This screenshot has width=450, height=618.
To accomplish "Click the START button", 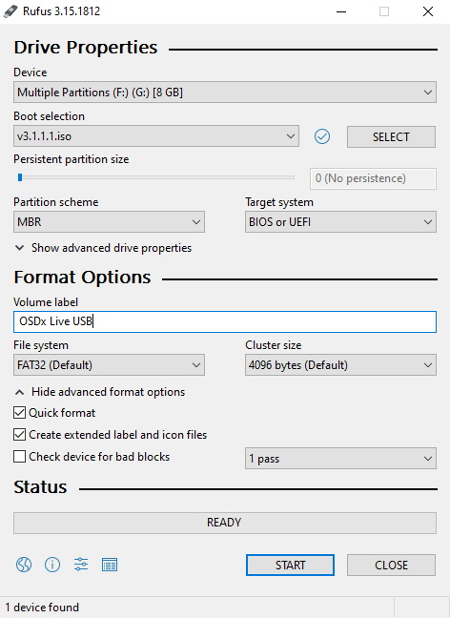I will [x=291, y=566].
